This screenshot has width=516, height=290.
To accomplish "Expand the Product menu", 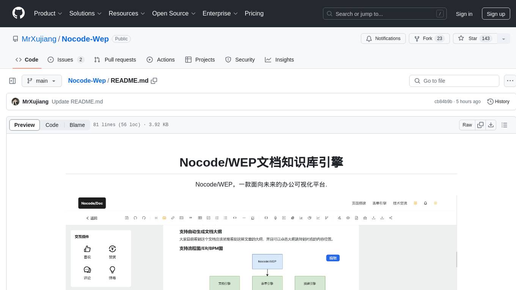I will click(x=48, y=13).
